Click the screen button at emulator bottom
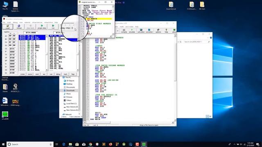The width and height of the screenshot is (262, 147). click(x=23, y=74)
